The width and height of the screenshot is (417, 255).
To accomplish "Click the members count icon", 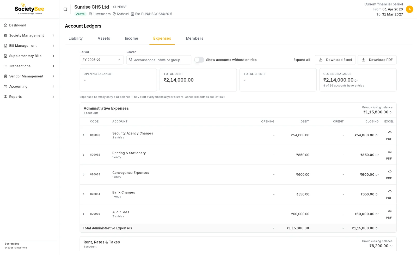I will [90, 14].
